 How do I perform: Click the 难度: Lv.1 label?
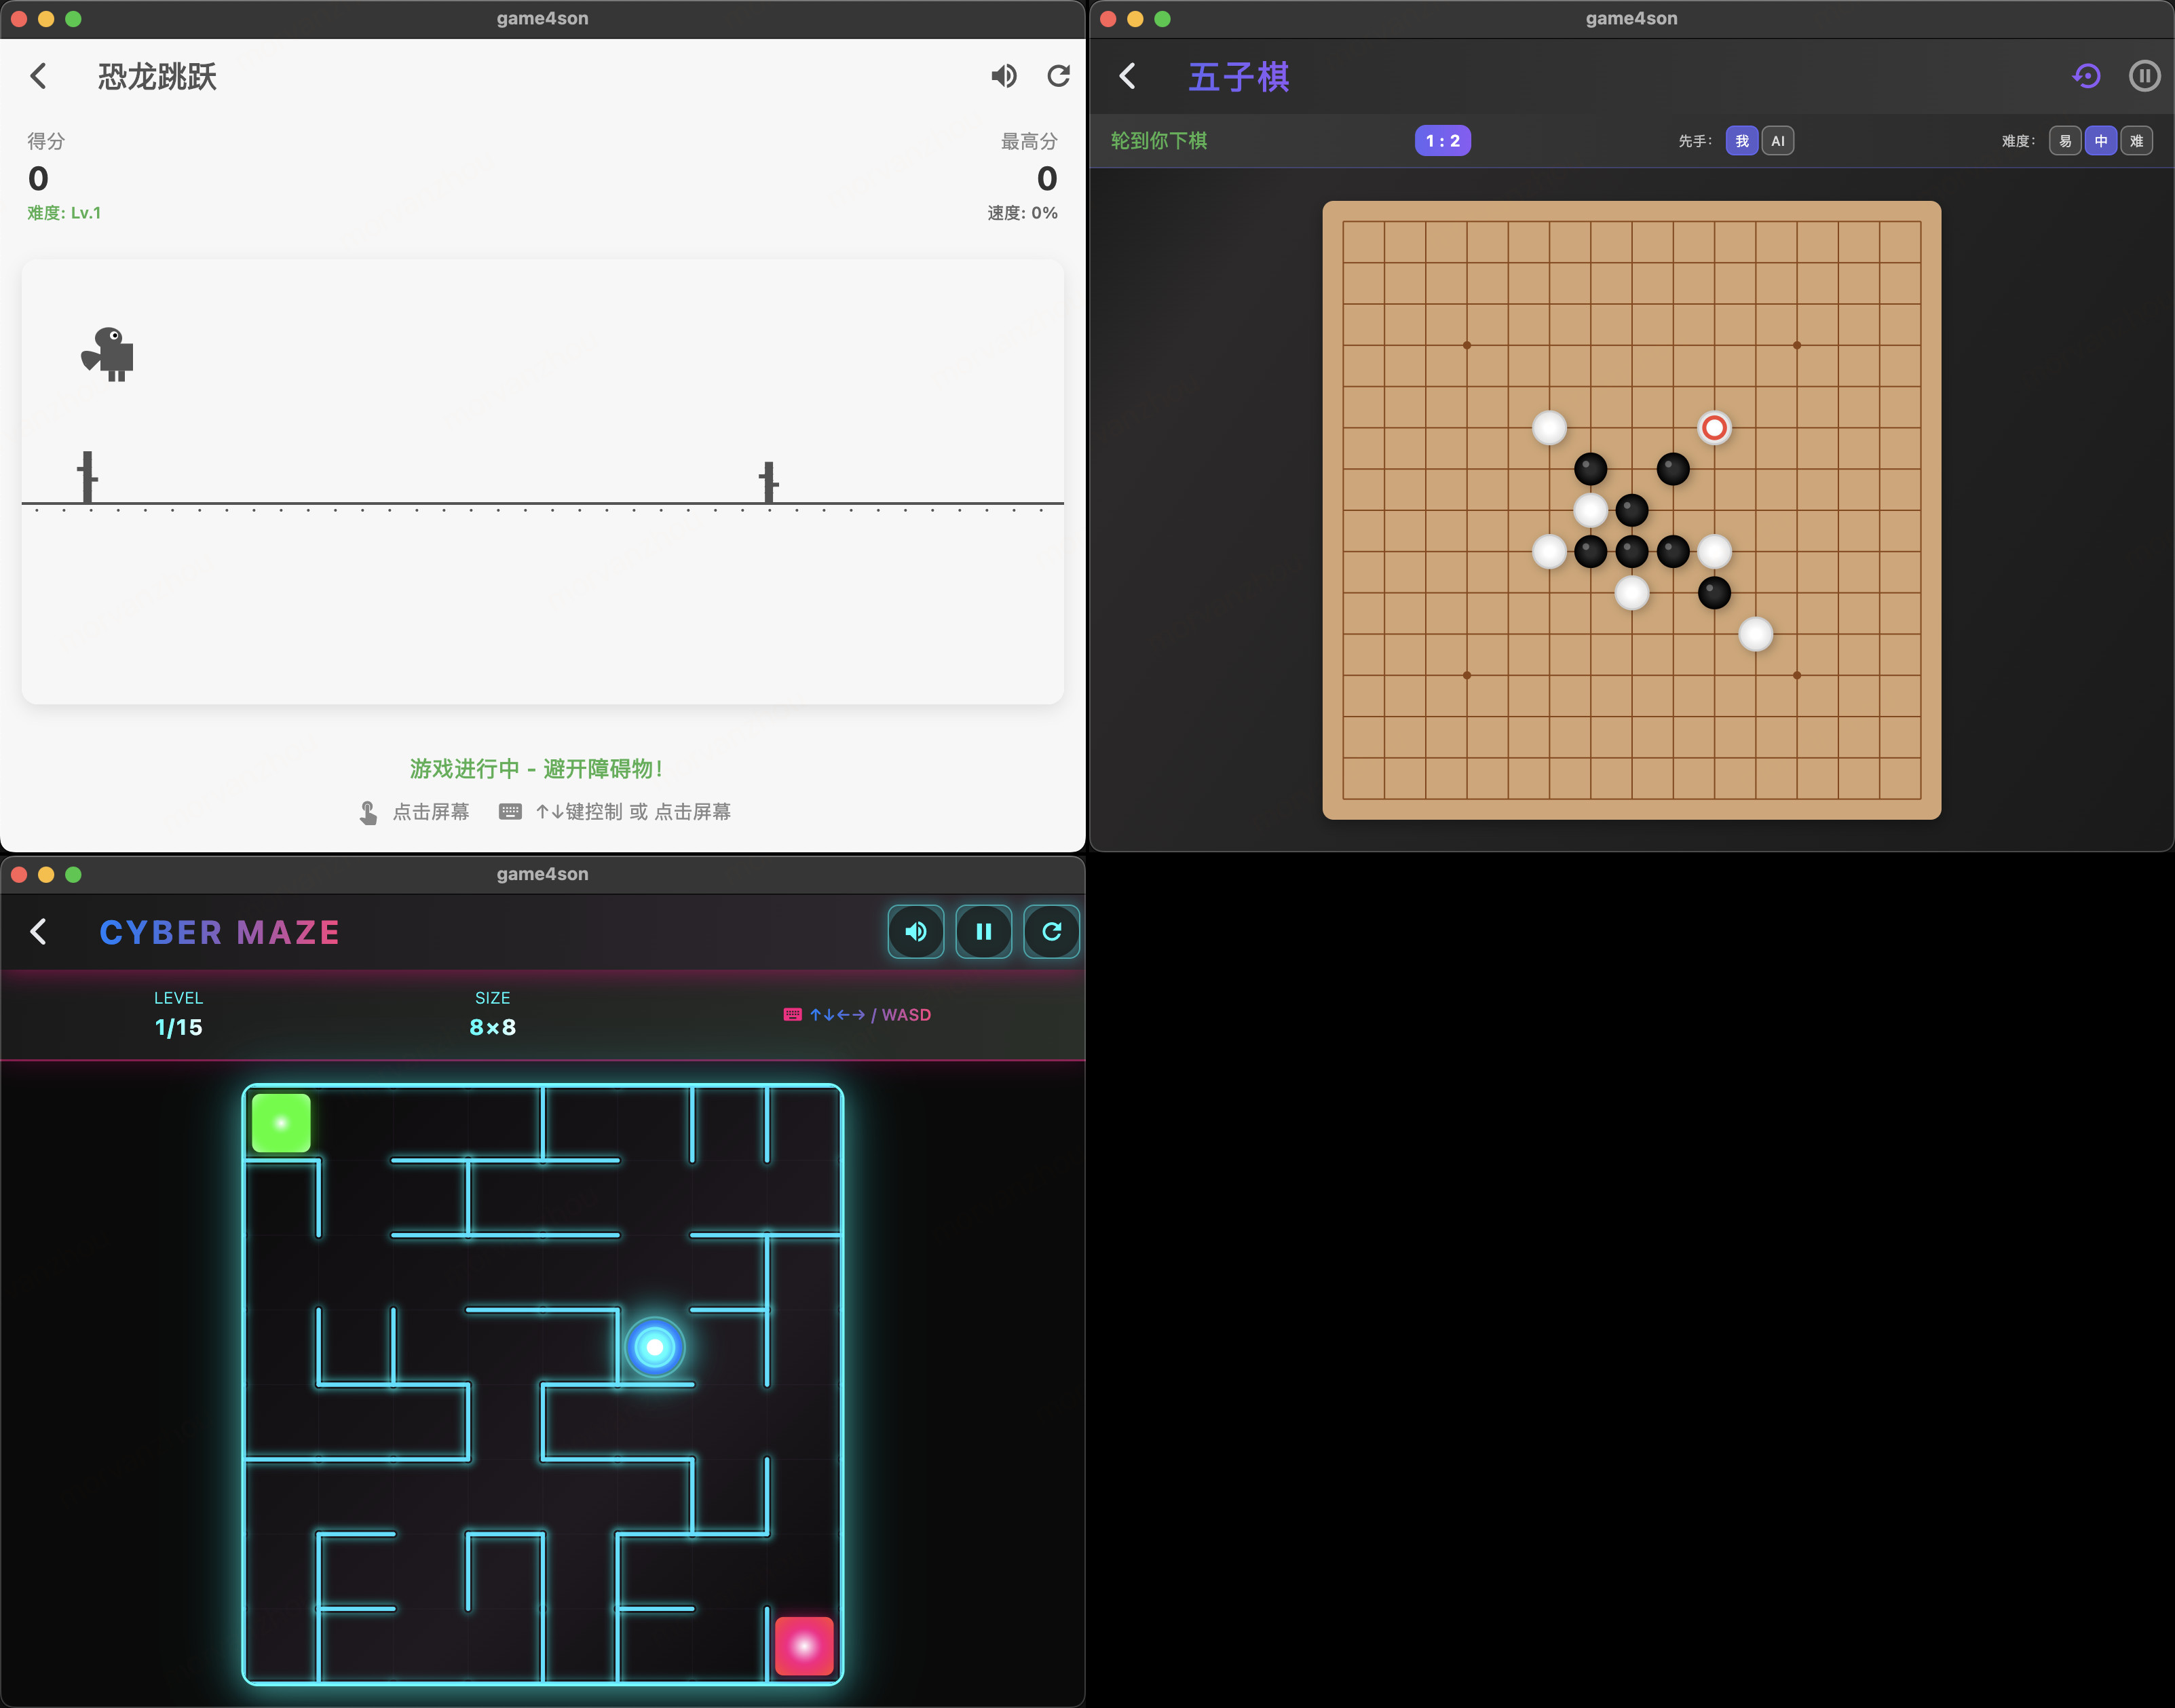64,213
